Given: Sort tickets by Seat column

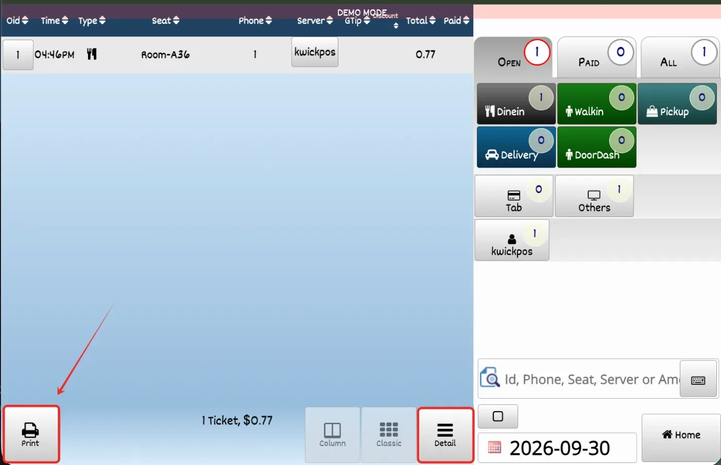Looking at the screenshot, I should click(x=166, y=21).
